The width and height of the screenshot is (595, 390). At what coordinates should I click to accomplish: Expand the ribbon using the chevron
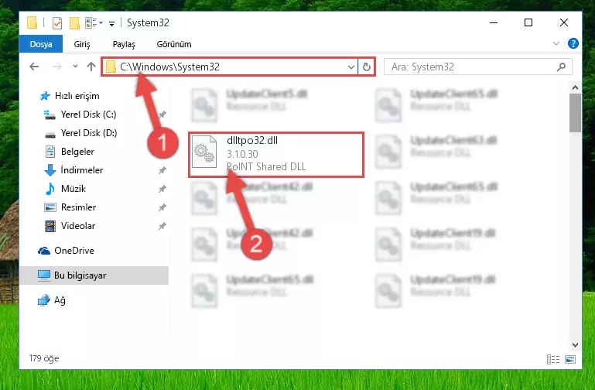coord(556,43)
